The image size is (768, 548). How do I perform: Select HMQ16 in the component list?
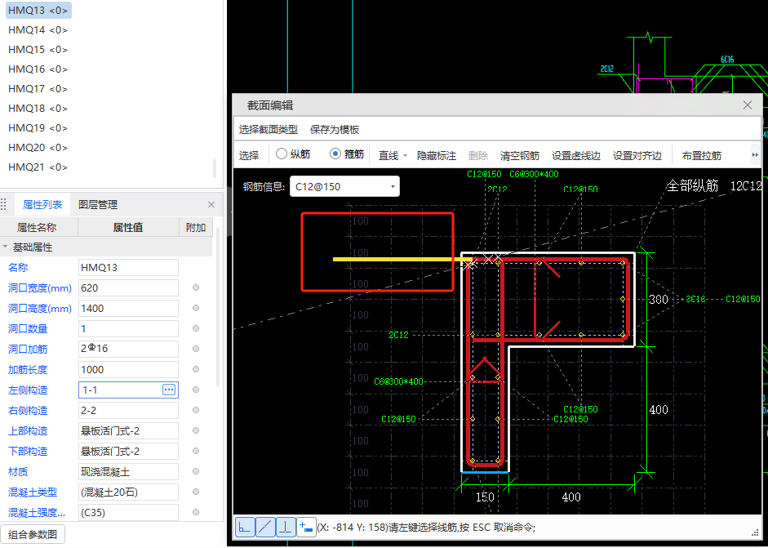point(38,69)
